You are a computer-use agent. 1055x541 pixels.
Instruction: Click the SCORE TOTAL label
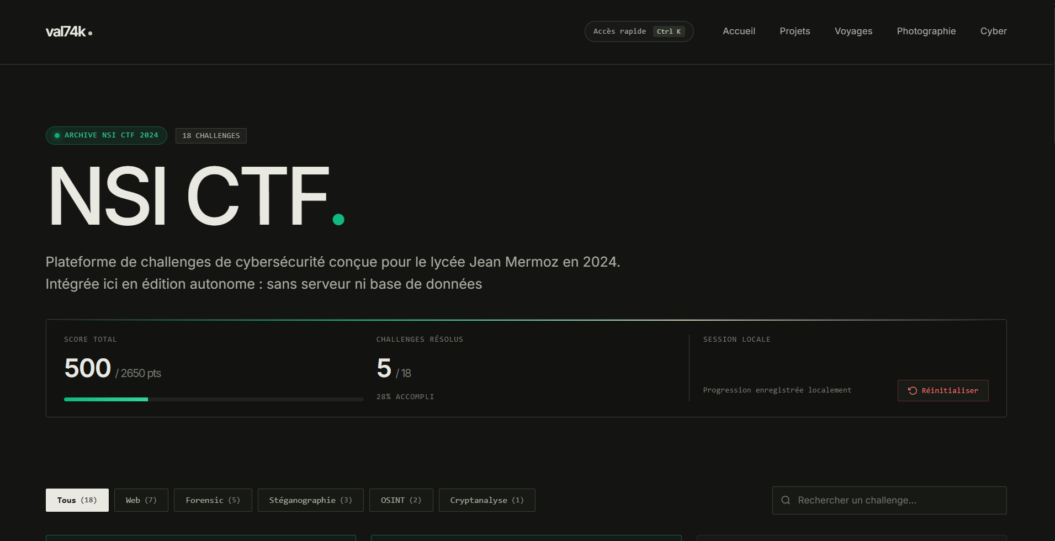coord(91,339)
